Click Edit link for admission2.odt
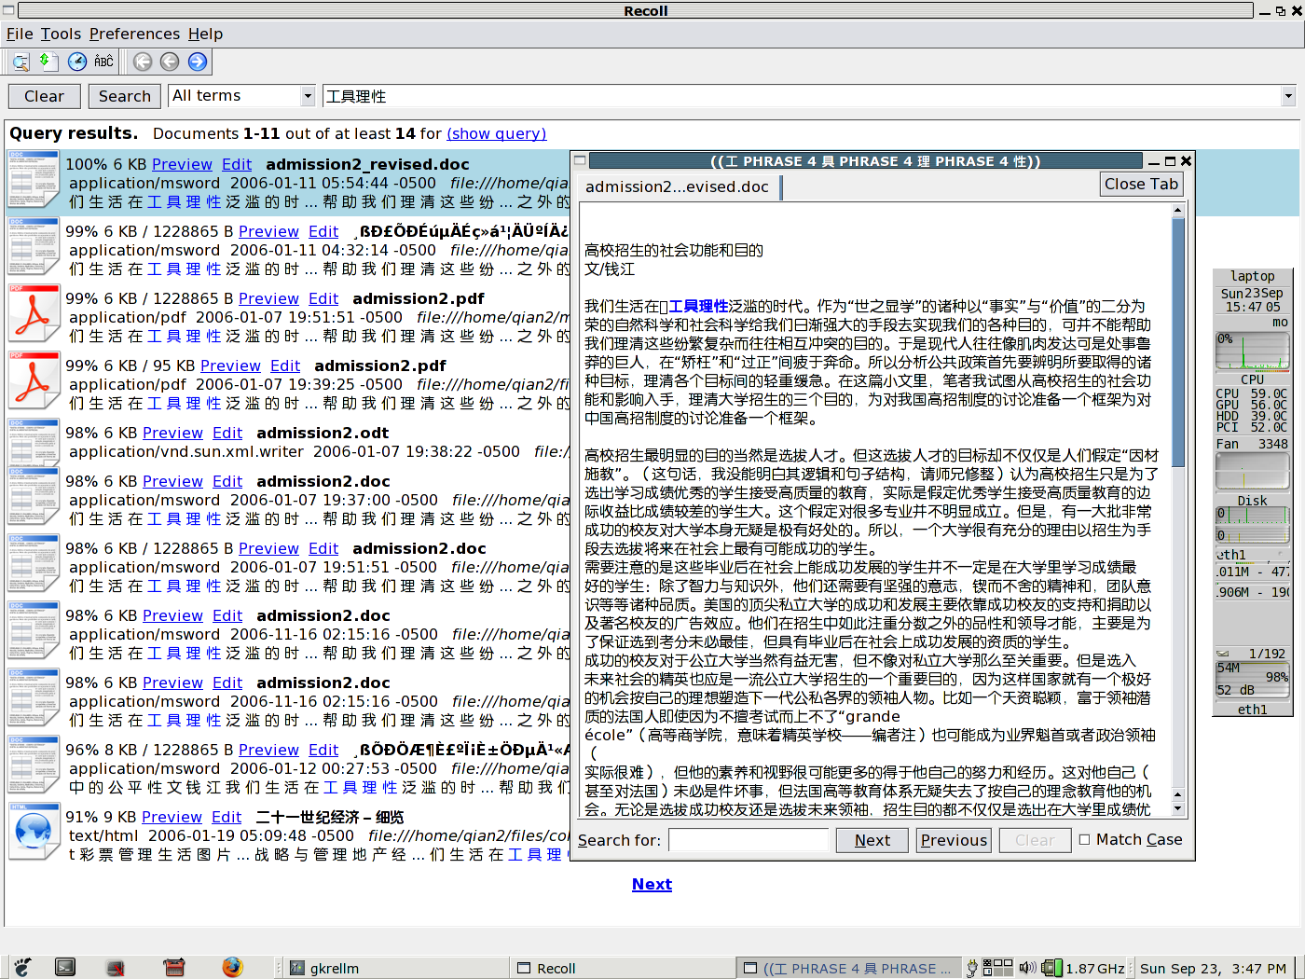Viewport: 1305px width, 979px height. point(227,433)
